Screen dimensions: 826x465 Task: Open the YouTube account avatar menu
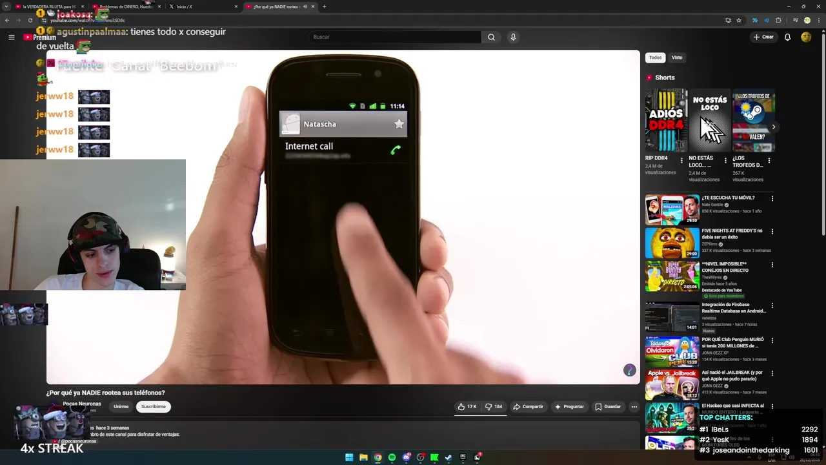(x=806, y=37)
